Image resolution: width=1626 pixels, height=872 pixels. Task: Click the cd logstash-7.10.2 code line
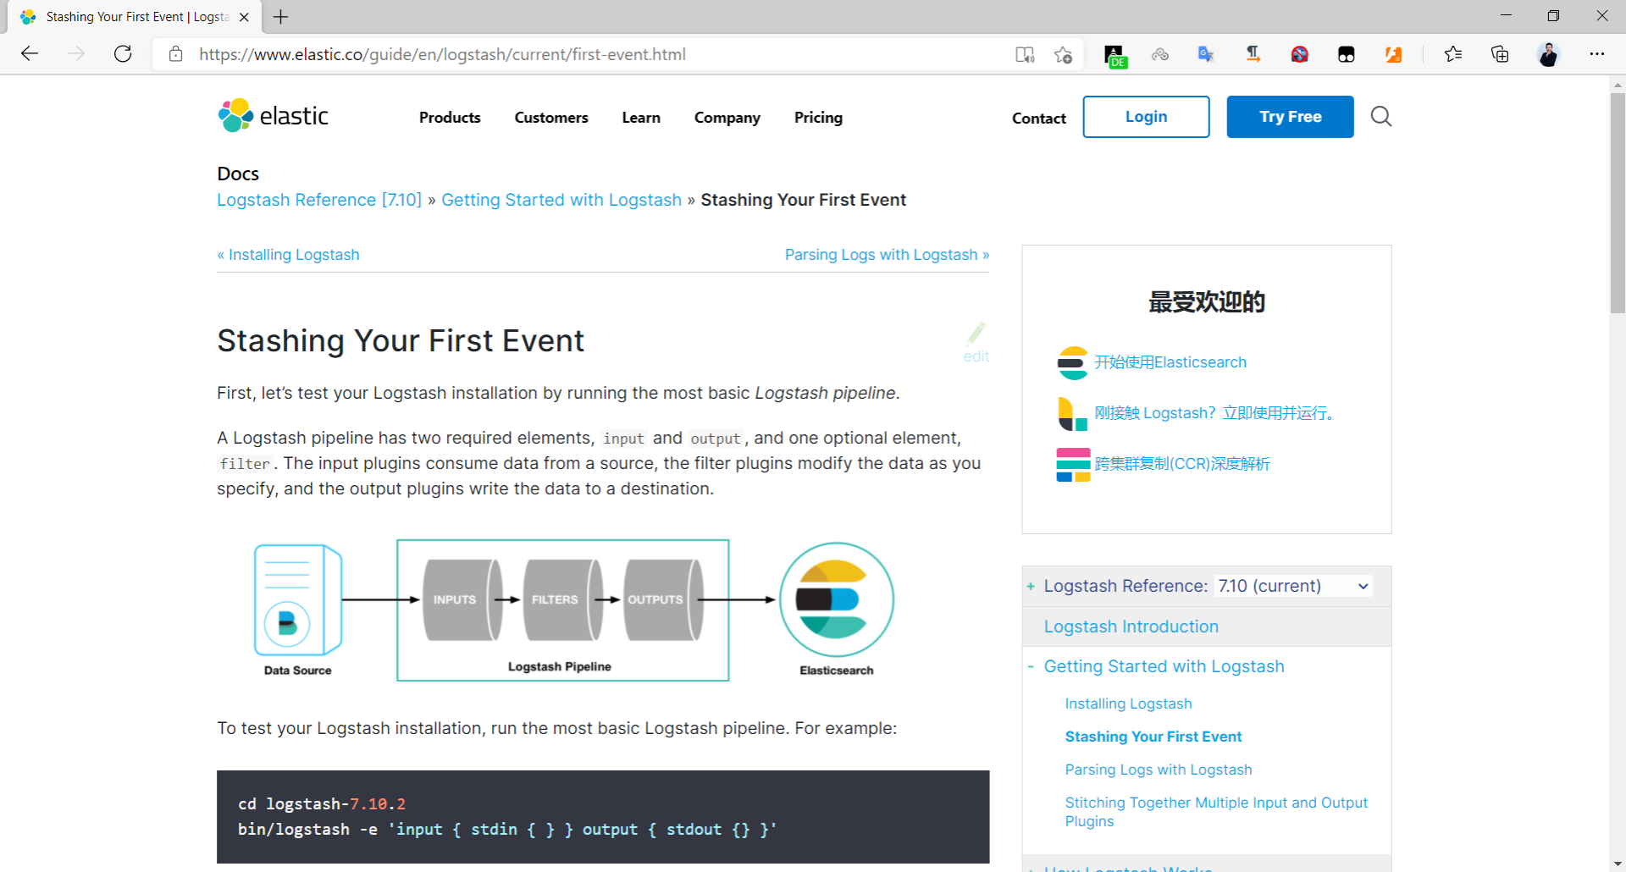tap(322, 804)
